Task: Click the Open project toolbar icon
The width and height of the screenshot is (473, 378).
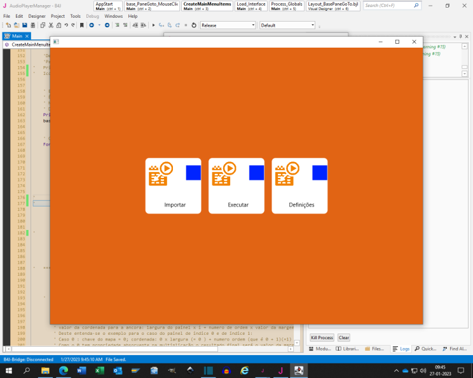Action: point(17,25)
